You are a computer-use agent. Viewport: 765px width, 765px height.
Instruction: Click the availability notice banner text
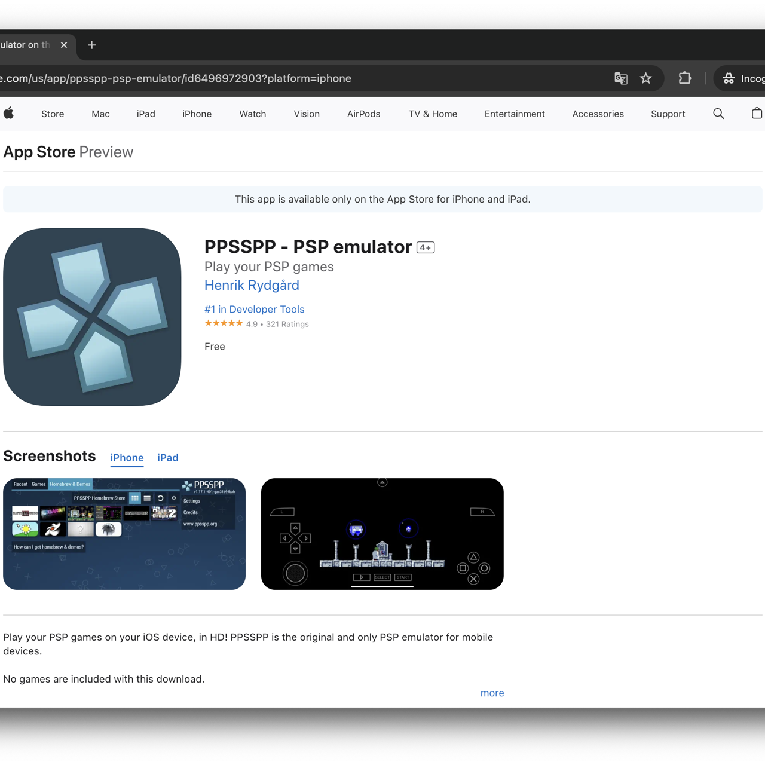[x=382, y=199]
